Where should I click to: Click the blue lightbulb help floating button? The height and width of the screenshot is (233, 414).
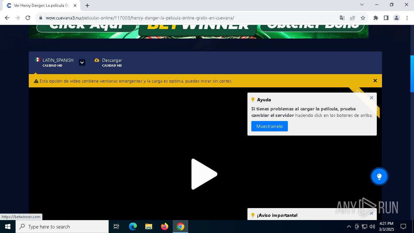pyautogui.click(x=379, y=176)
